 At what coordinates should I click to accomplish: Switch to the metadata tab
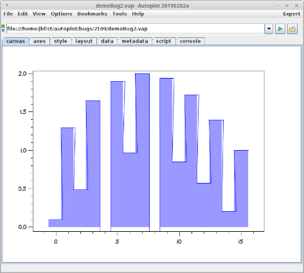pos(135,41)
